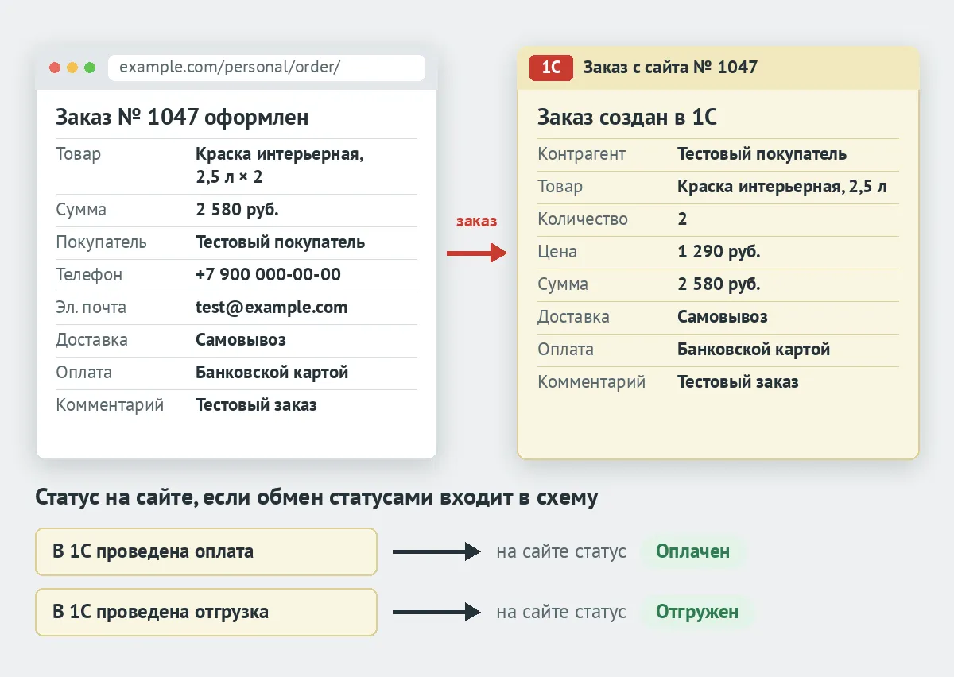Focus the example.com/personal/order/ address bar
Image resolution: width=954 pixels, height=677 pixels.
pos(266,68)
